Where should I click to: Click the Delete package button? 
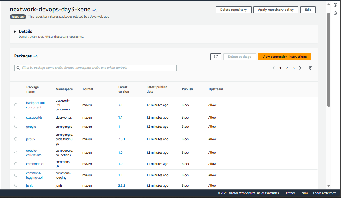239,57
